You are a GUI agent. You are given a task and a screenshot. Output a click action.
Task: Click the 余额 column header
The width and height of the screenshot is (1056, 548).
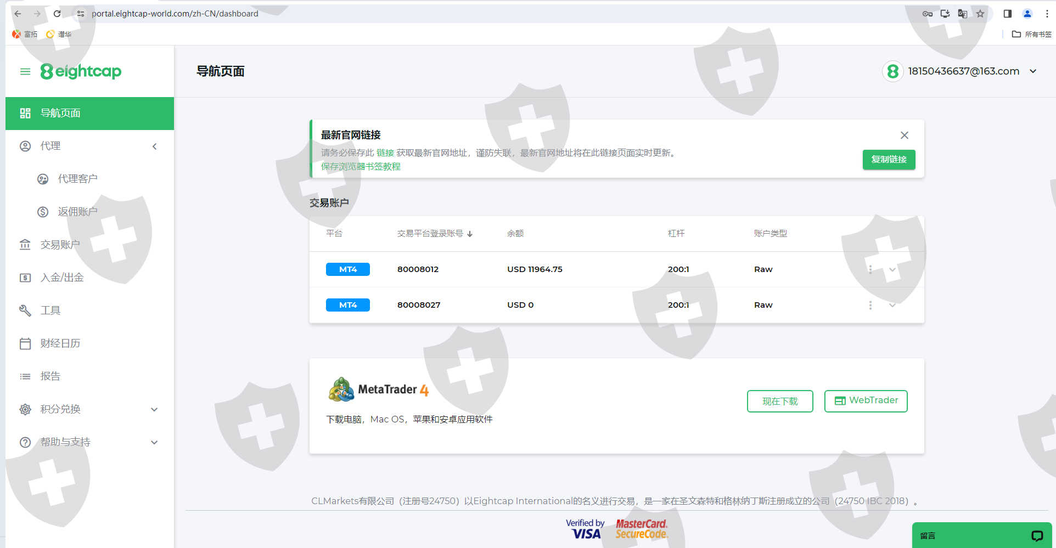515,234
